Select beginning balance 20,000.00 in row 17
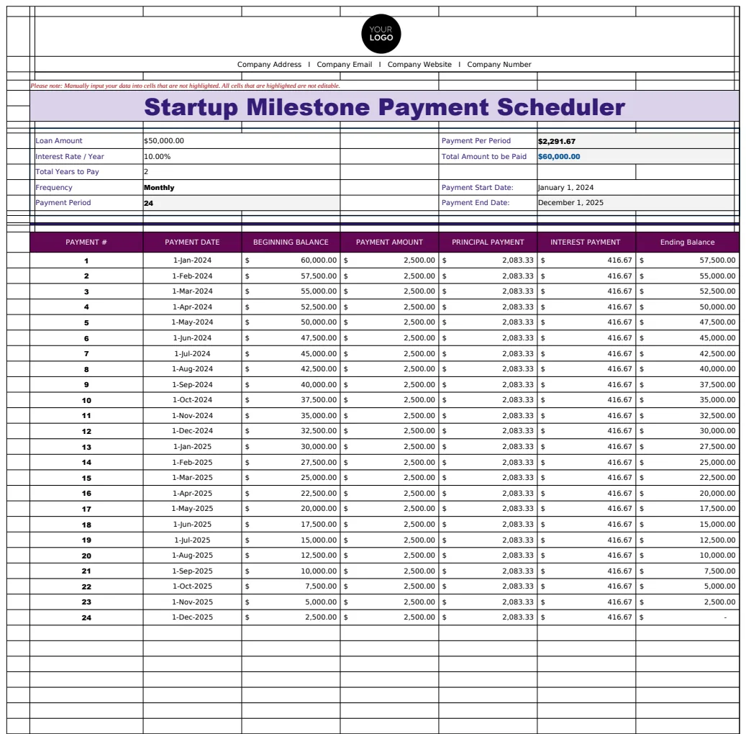The image size is (746, 734). [x=291, y=508]
